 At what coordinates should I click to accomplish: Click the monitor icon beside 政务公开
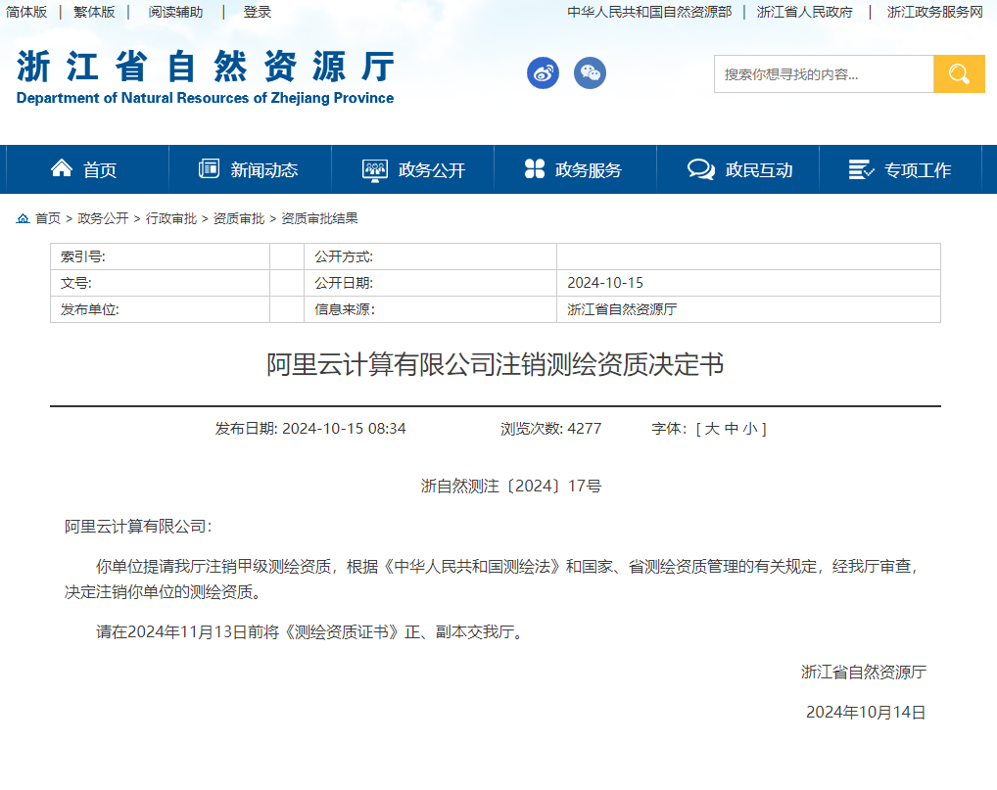[x=374, y=169]
